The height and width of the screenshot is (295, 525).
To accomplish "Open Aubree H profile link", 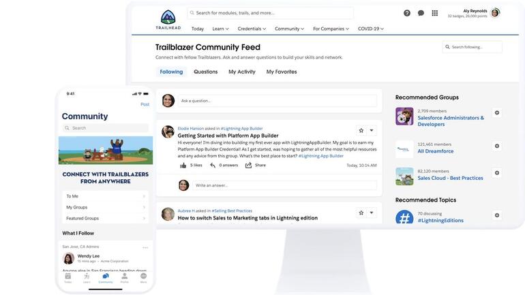I will click(x=186, y=211).
